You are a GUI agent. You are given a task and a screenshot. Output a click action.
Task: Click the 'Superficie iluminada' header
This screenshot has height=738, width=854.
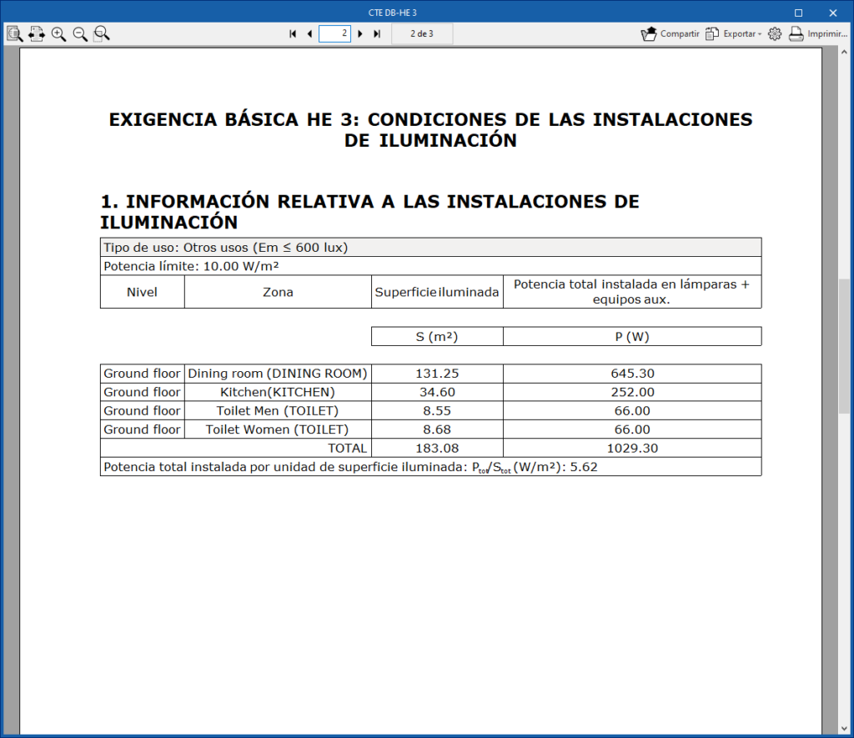437,292
